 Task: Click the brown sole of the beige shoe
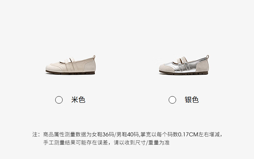click(x=70, y=73)
